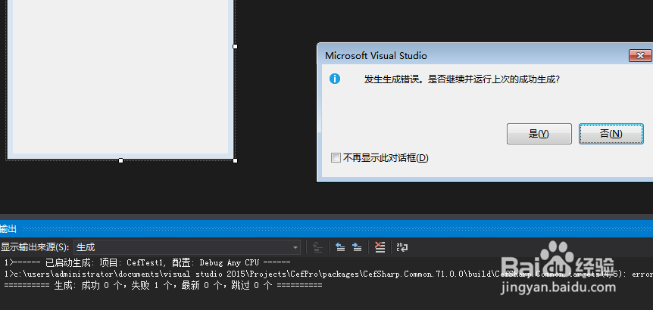Click the Find Message in Code icon
This screenshot has width=653, height=310.
pos(317,248)
